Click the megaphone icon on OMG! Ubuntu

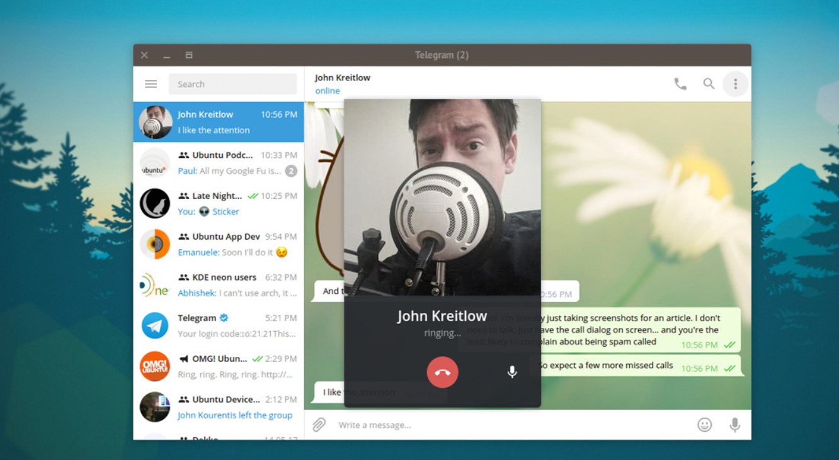click(x=183, y=359)
